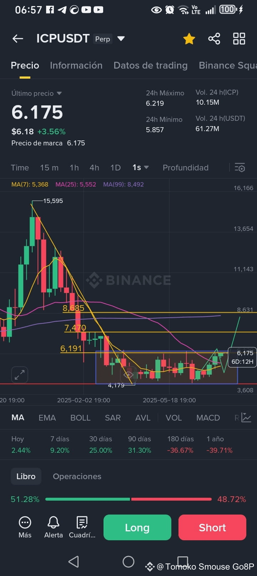Tap the 15,595 high price marker
This screenshot has height=576, width=257.
(53, 201)
